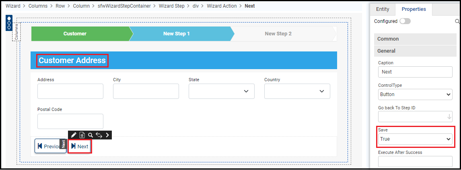This screenshot has height=170, width=461.
Task: Click the Address input field
Action: coord(70,91)
